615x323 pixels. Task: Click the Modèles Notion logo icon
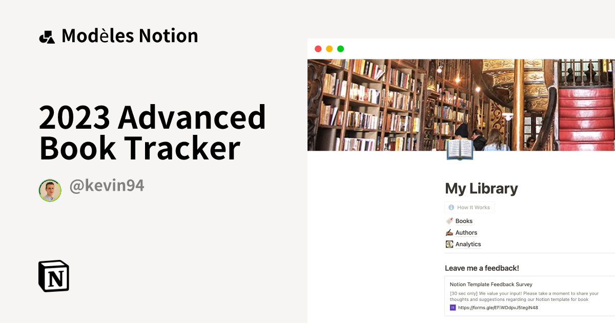48,36
